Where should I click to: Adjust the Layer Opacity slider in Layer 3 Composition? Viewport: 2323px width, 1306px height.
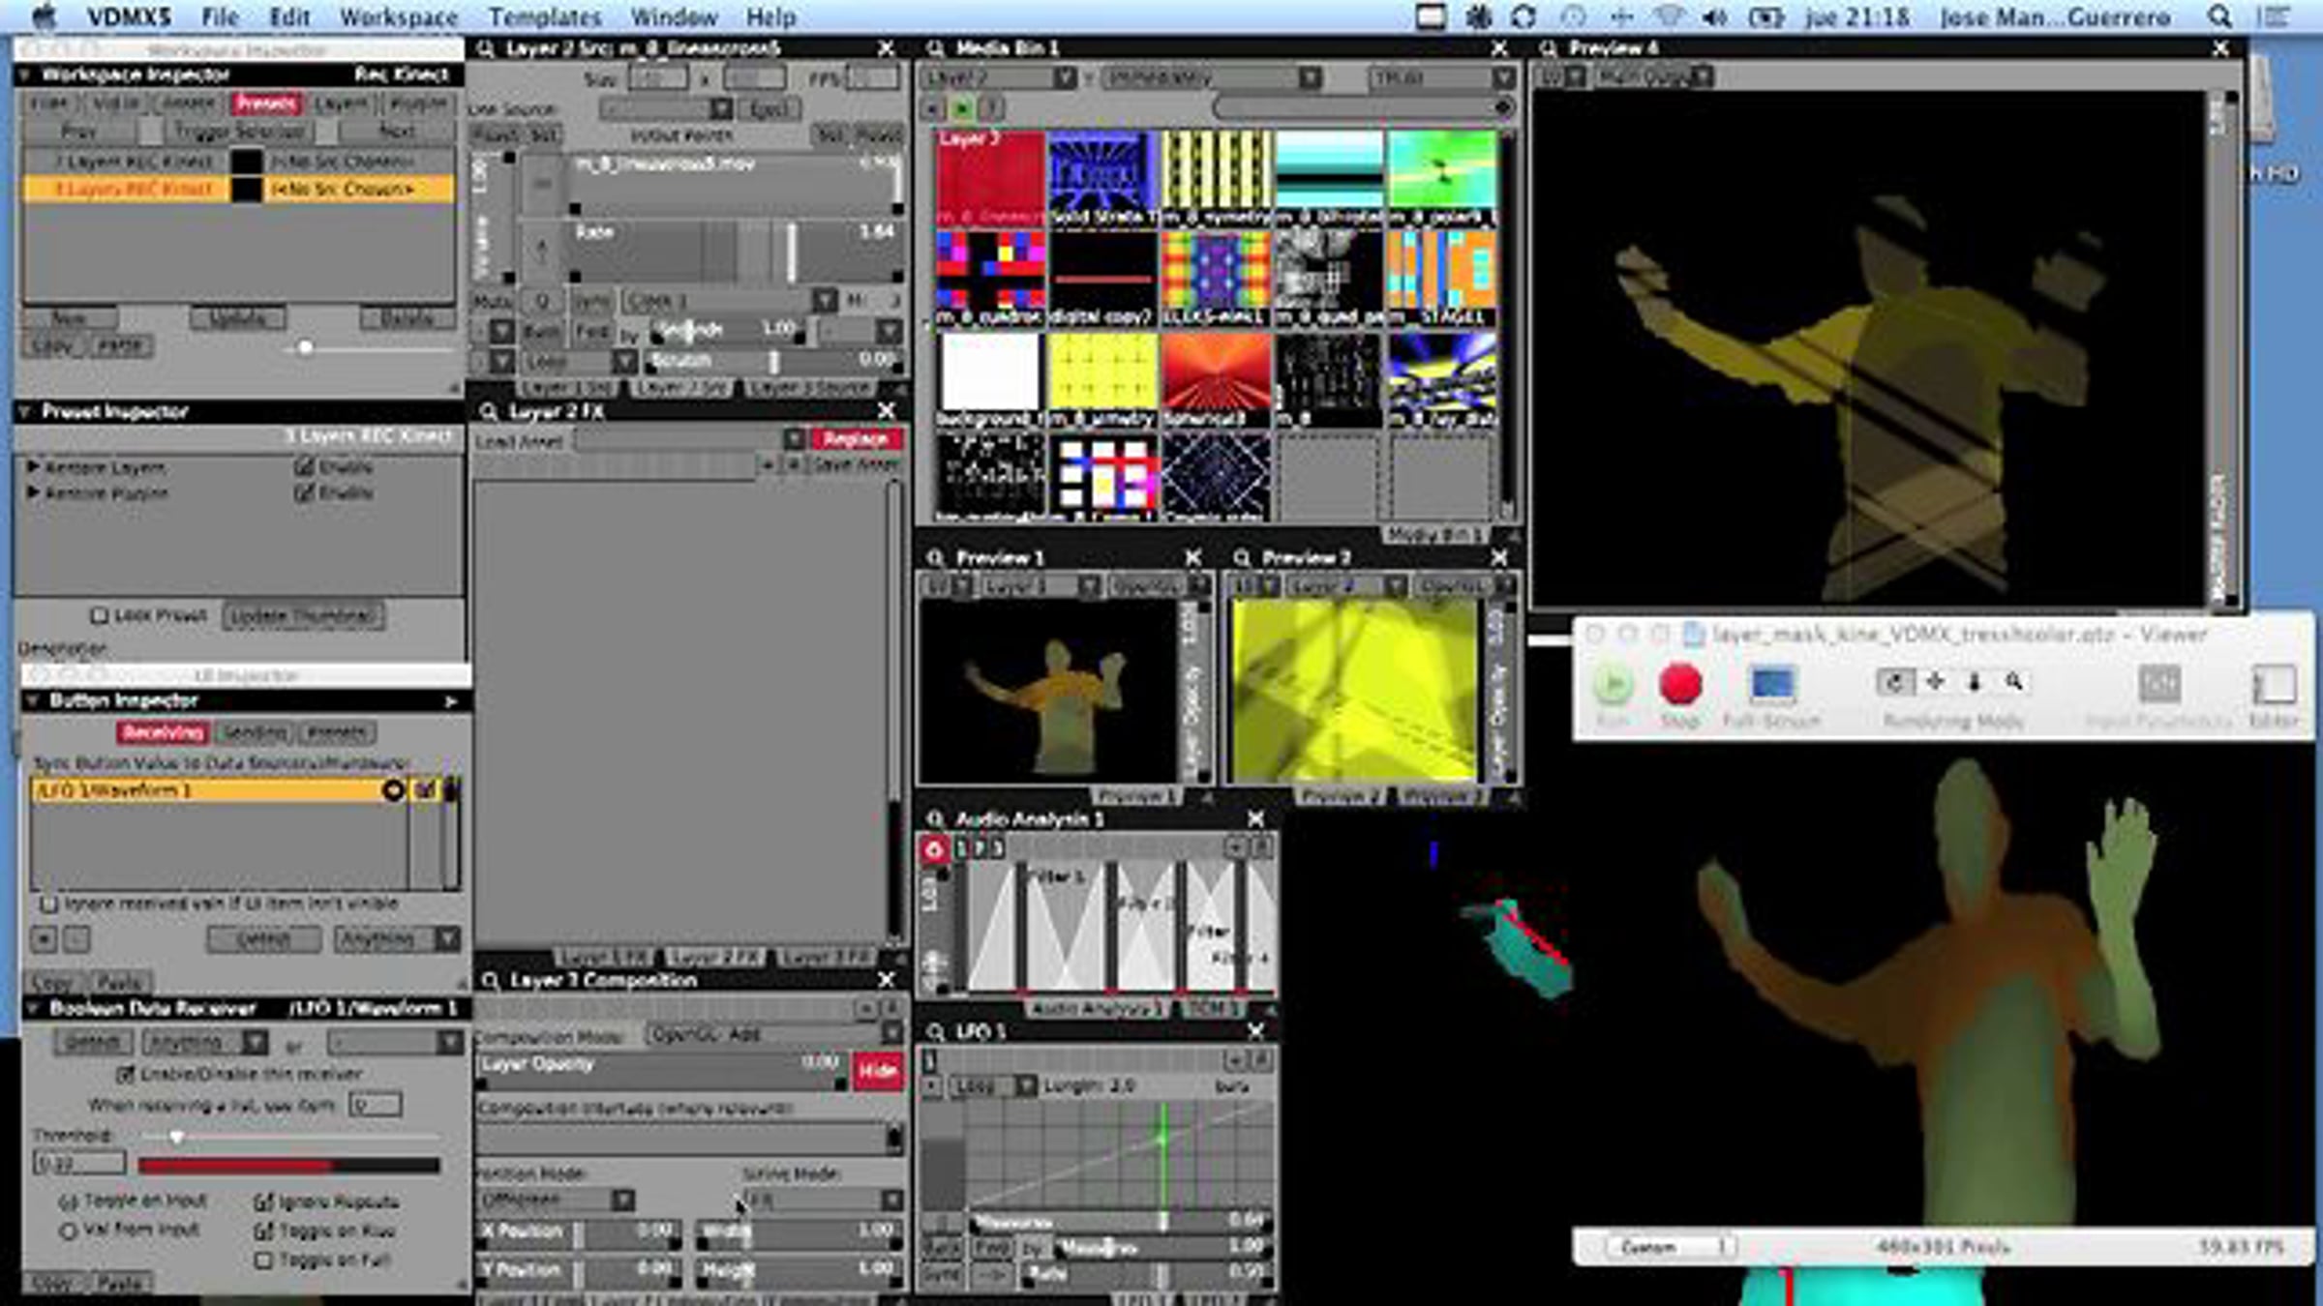click(663, 1072)
